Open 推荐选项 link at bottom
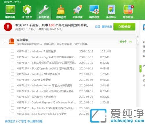 [10, 121]
